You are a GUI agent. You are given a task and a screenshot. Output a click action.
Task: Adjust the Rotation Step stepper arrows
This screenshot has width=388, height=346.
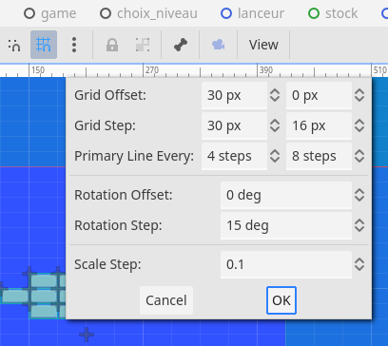[359, 225]
